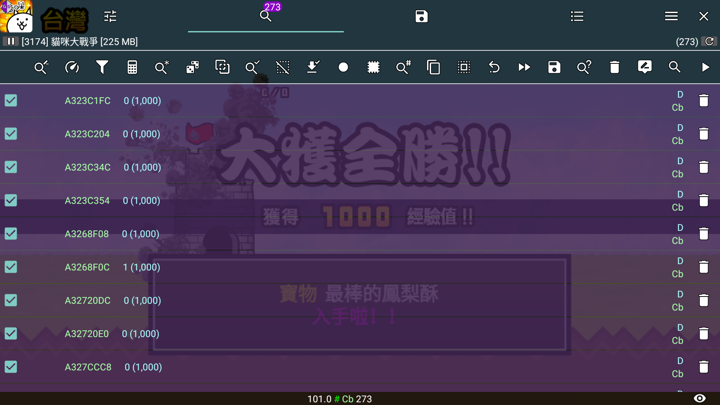Click the deselect crossed box icon
Screen dimensions: 720x405
283,67
